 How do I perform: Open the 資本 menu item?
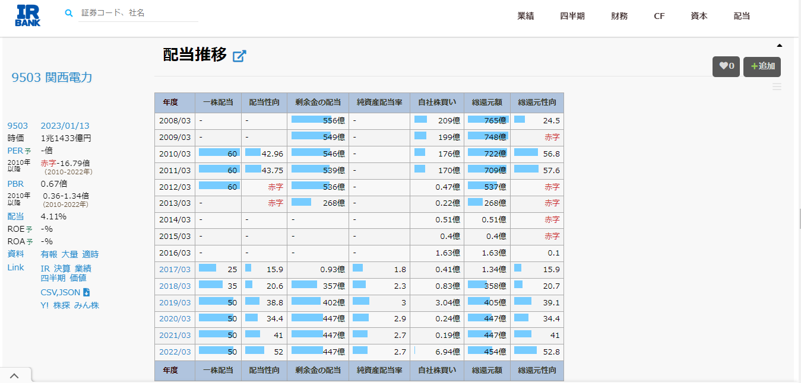point(699,16)
